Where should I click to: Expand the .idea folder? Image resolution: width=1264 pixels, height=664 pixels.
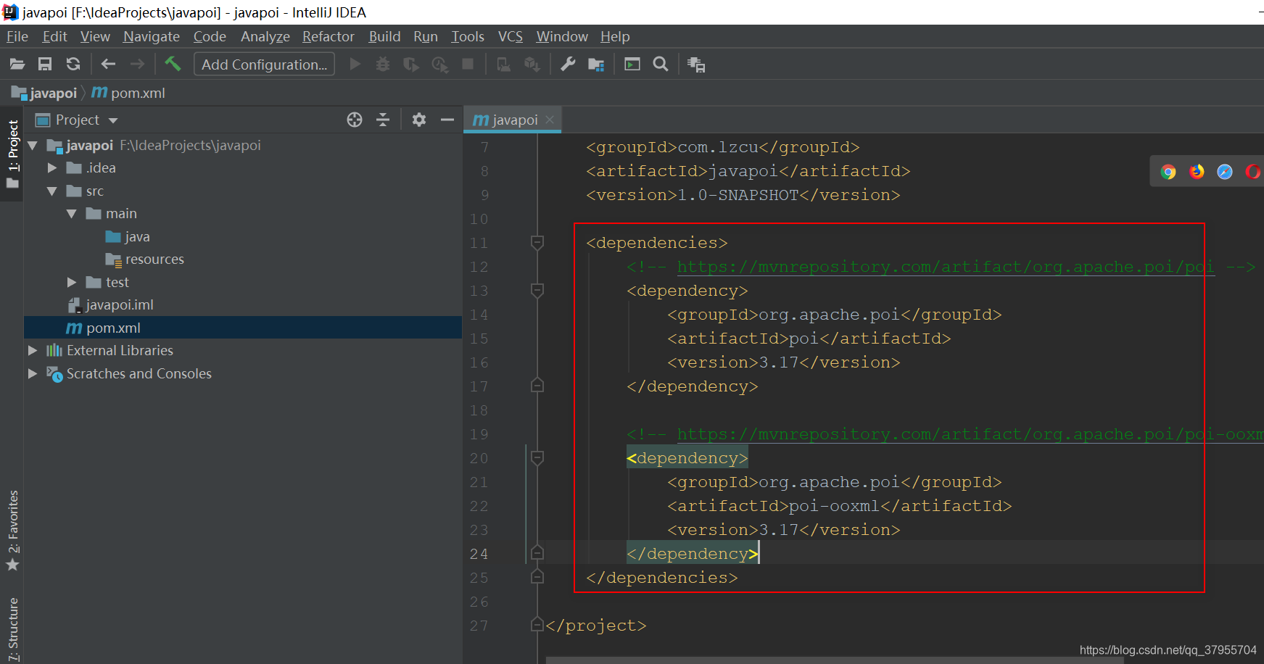pos(52,168)
